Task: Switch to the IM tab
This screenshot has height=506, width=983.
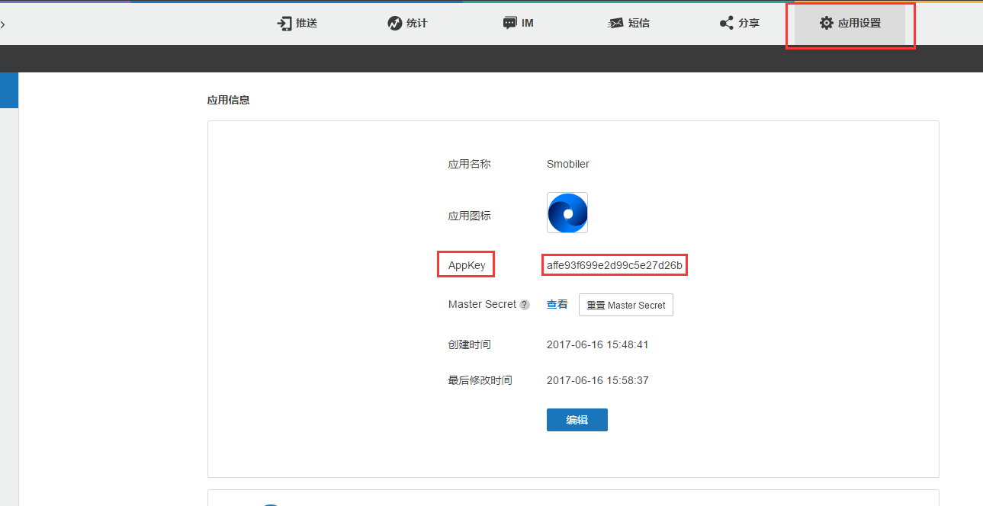Action: click(x=519, y=23)
